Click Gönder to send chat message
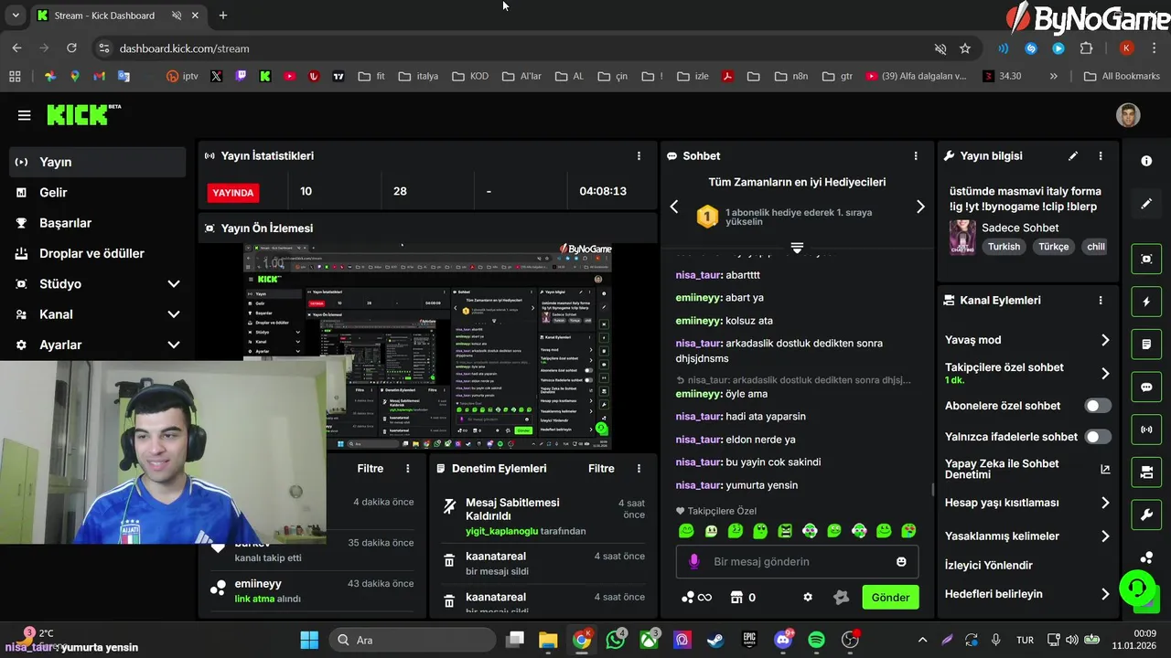The image size is (1171, 658). point(890,598)
